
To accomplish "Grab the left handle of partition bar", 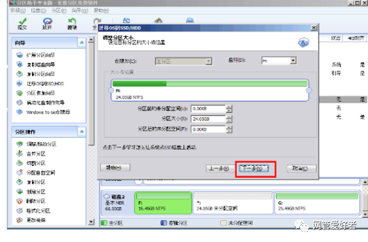I will (x=111, y=90).
